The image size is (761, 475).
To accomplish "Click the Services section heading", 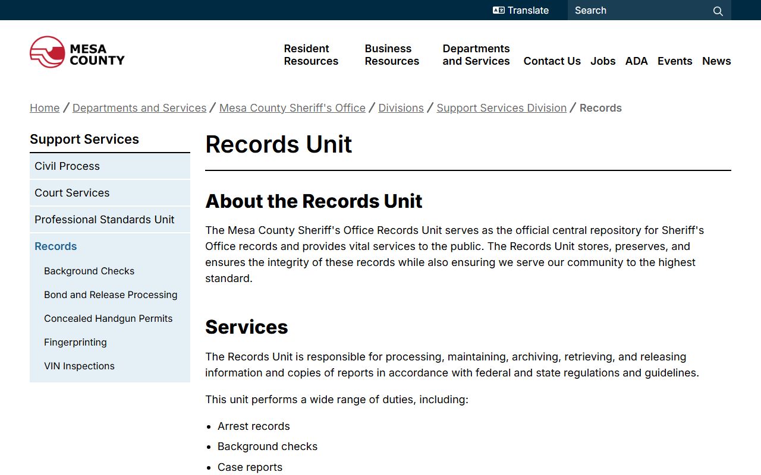I will 247,327.
